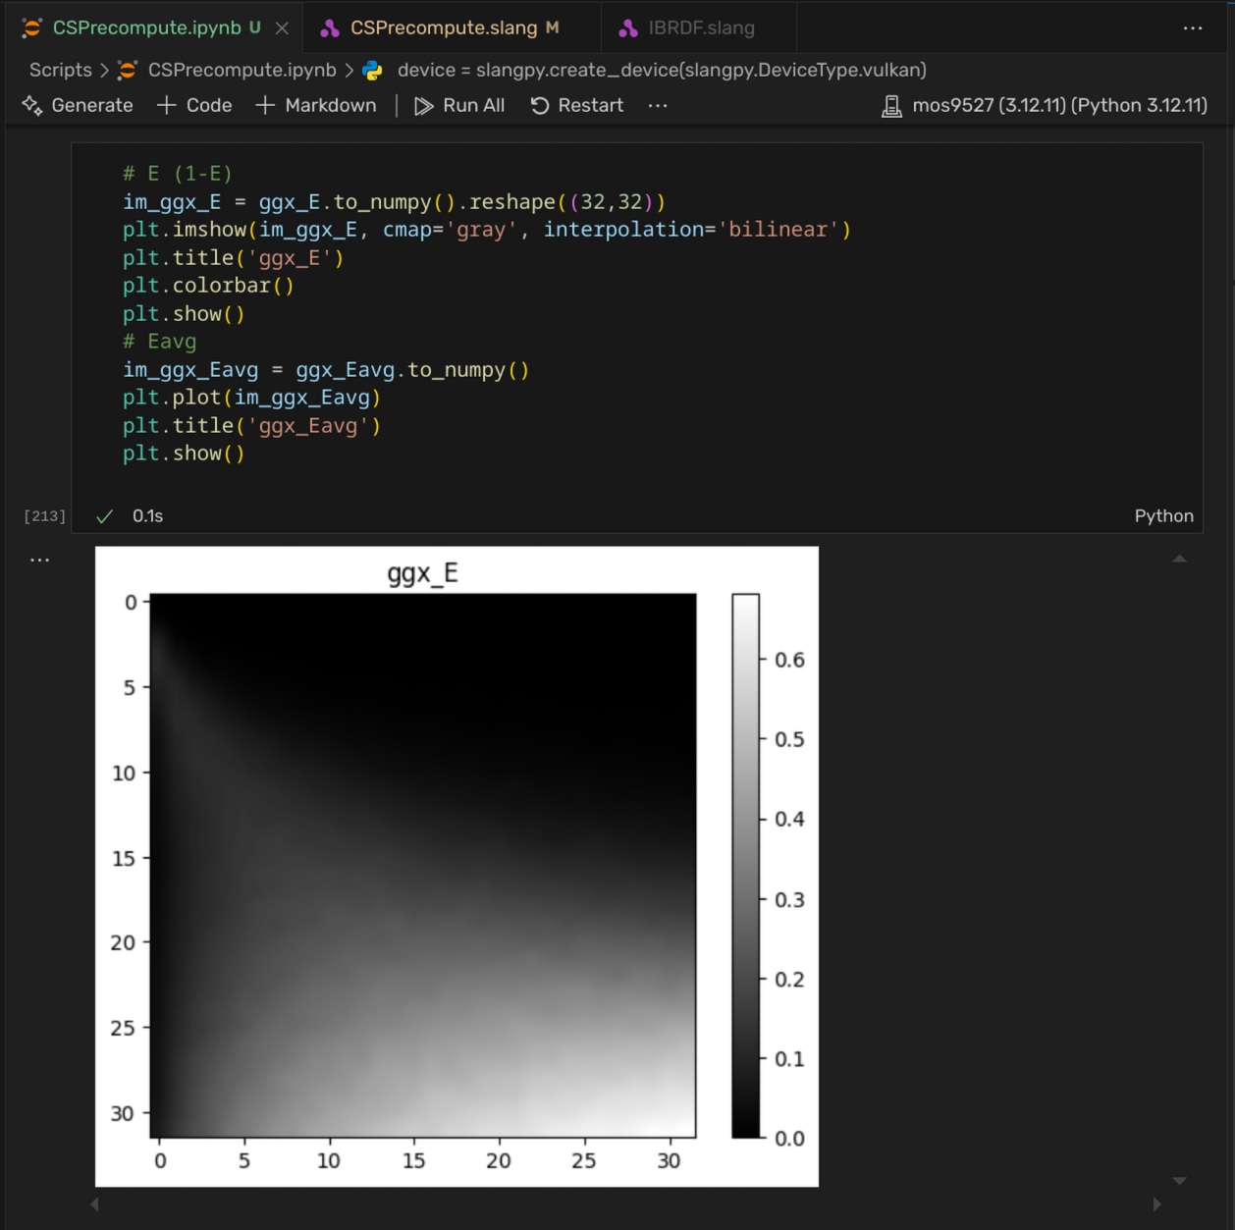Open cell actions via the ellipsis beside the output
This screenshot has height=1230, width=1235.
point(39,559)
